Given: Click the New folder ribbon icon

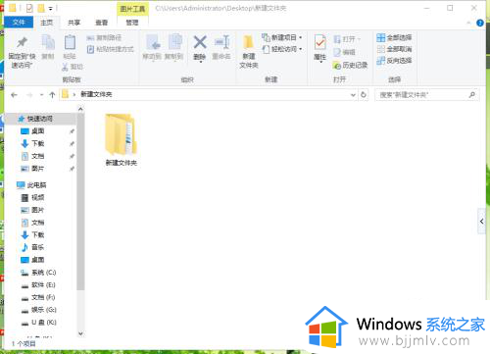Looking at the screenshot, I should (248, 42).
